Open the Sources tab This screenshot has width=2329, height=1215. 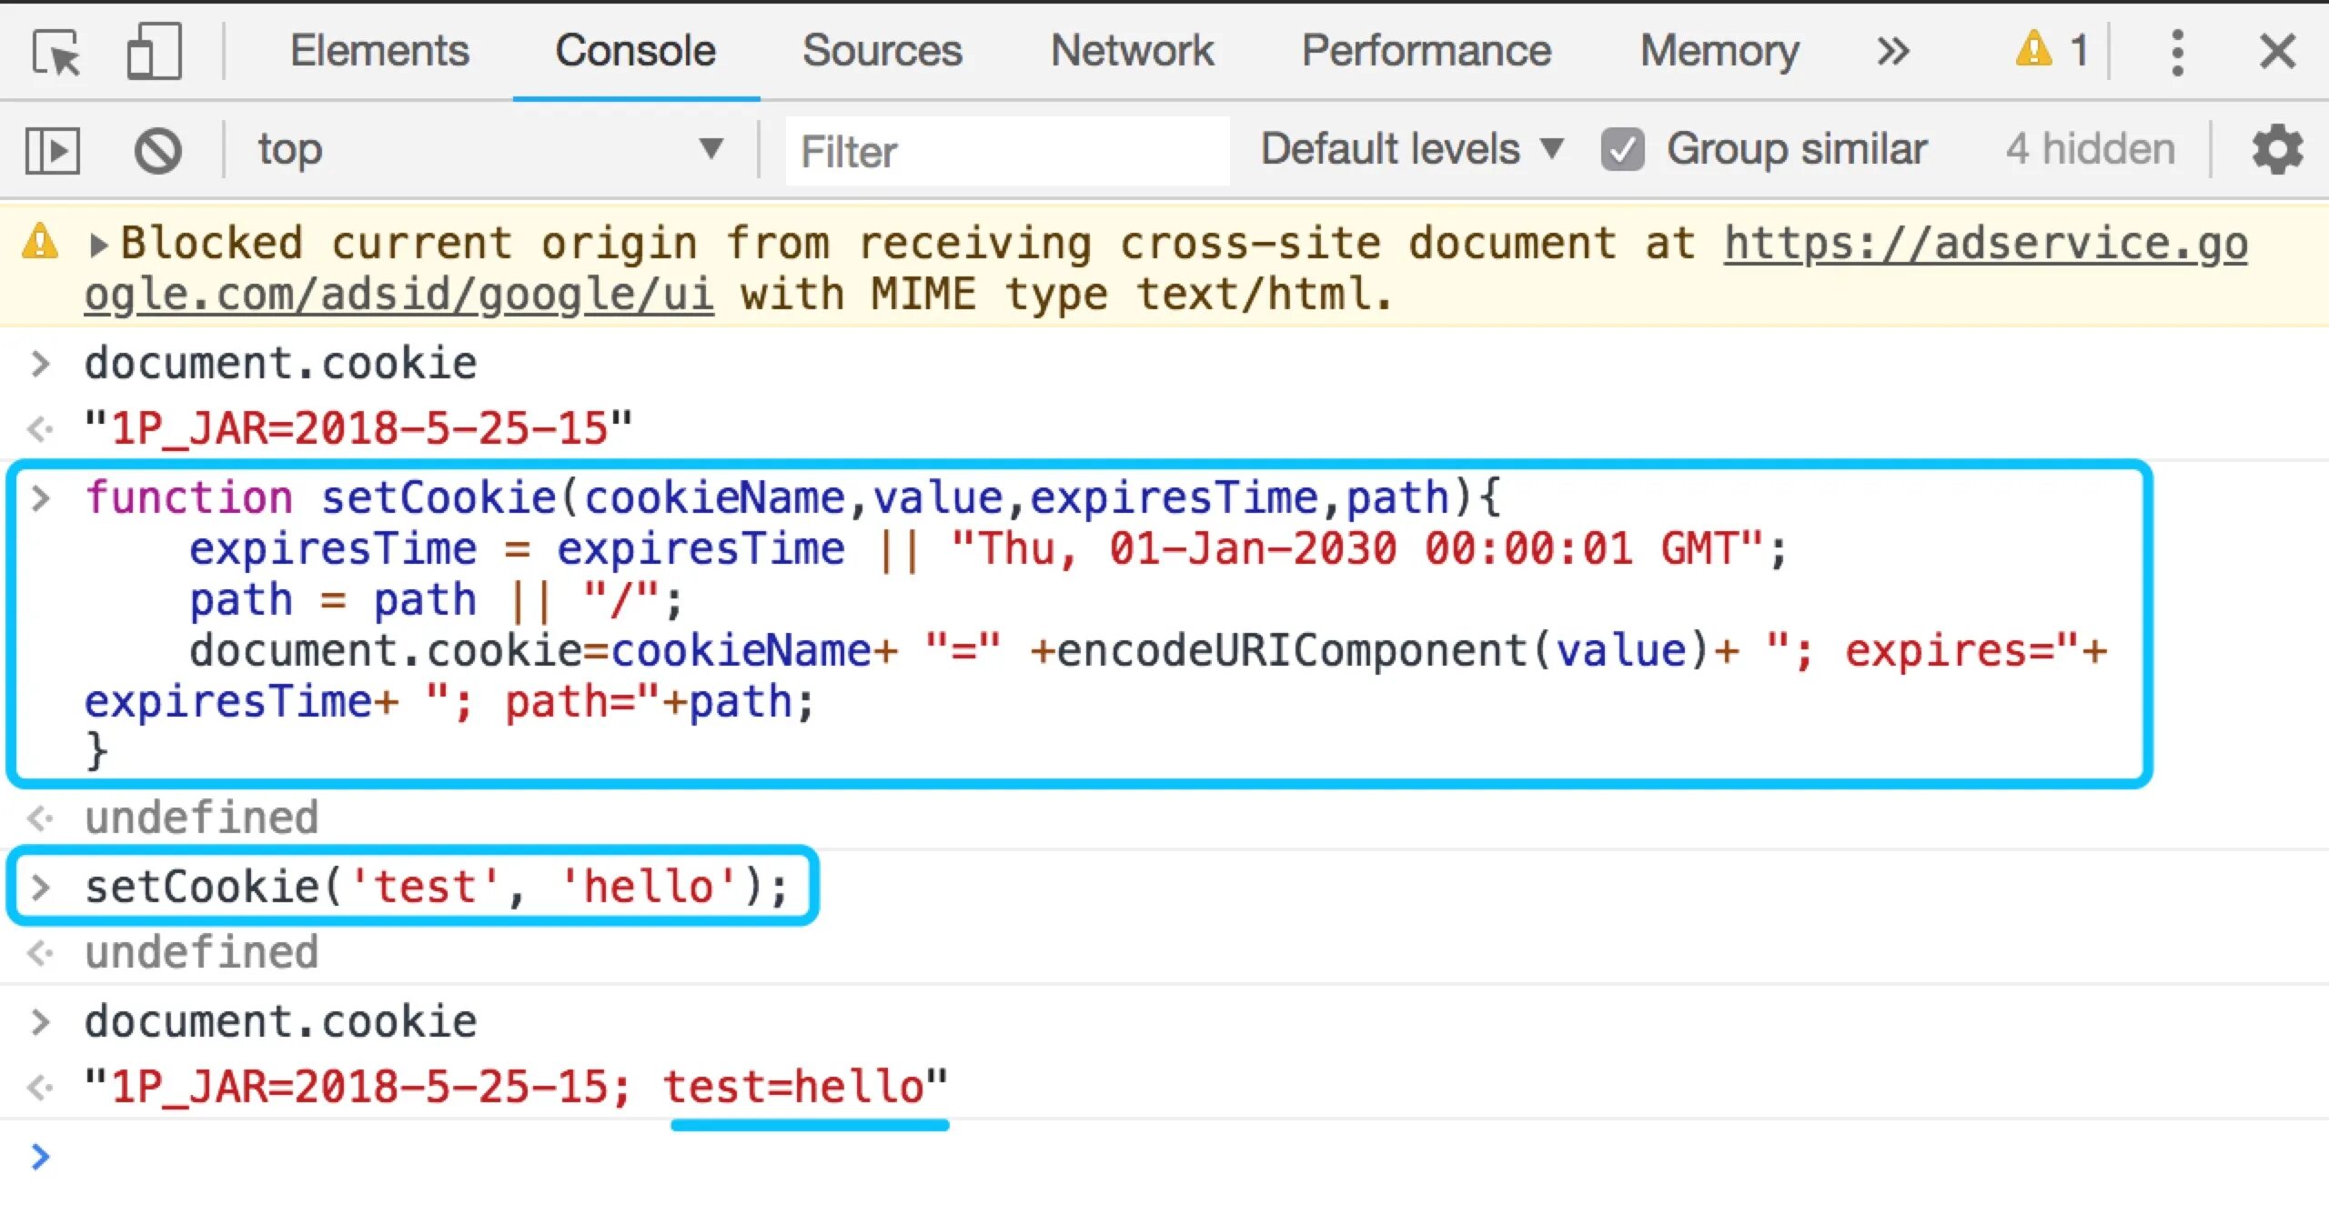pos(882,50)
